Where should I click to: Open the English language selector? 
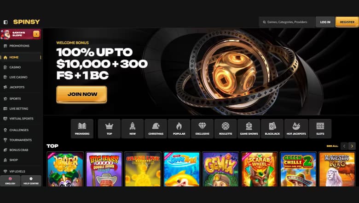(10, 181)
